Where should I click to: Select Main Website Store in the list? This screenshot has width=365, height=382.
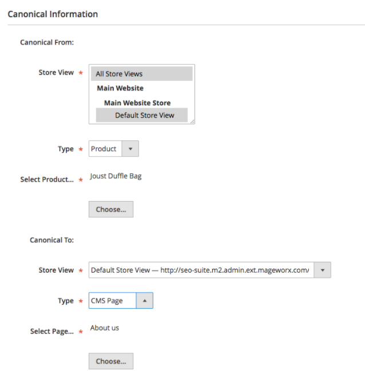137,103
